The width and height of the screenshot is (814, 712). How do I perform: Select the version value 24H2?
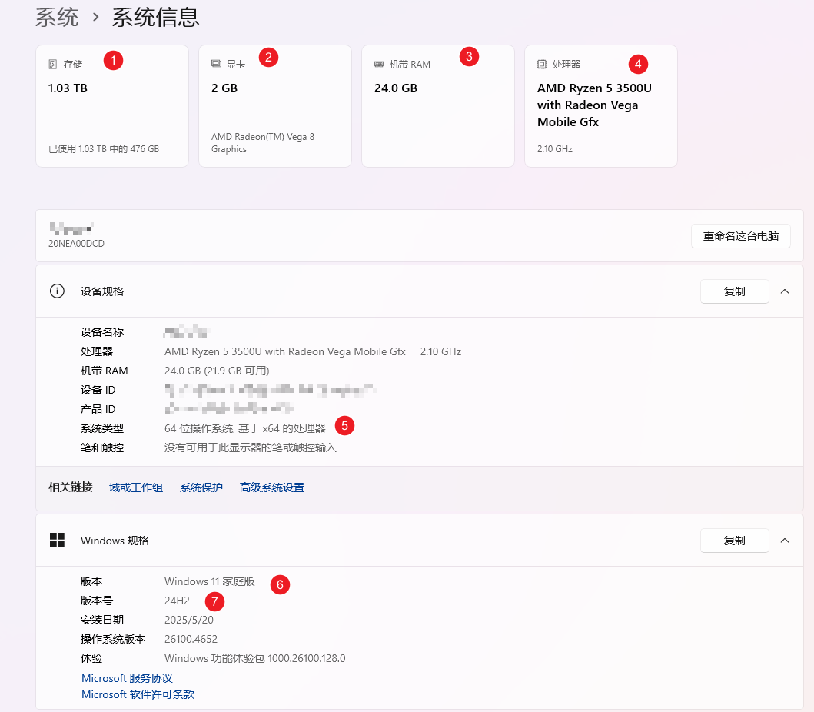pos(177,601)
